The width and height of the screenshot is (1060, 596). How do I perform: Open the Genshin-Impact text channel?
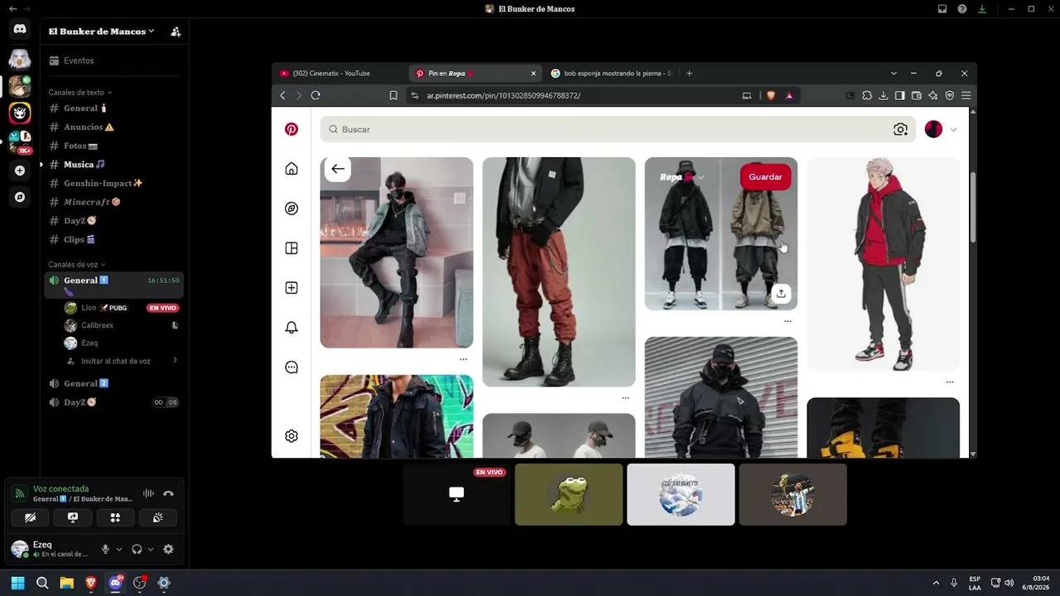(114, 183)
